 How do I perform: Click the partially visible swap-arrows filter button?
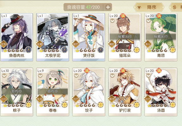175,7
